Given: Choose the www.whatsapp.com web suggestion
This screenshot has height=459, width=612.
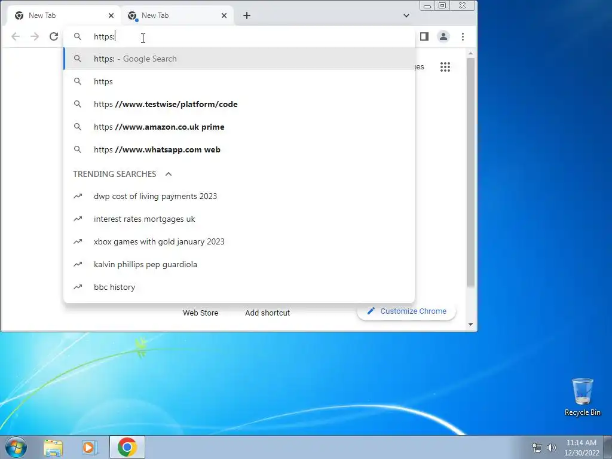Looking at the screenshot, I should tap(239, 149).
